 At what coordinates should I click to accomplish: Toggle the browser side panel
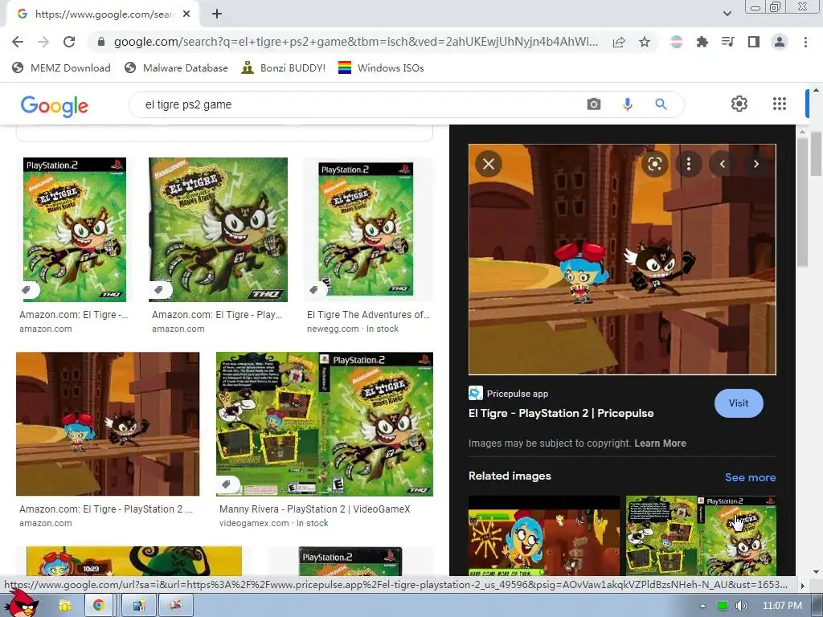[x=754, y=42]
